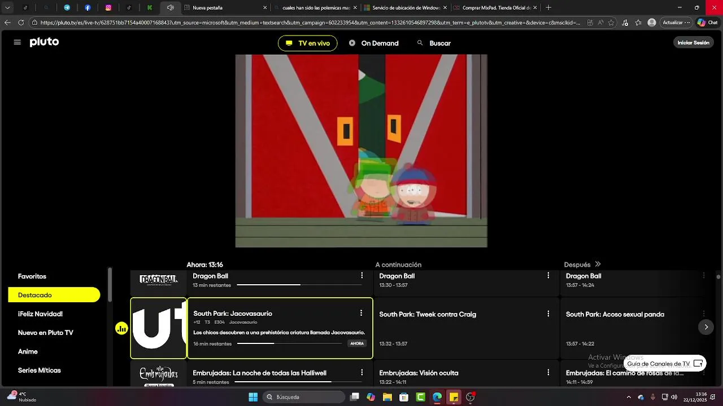The image size is (723, 406).
Task: Switch to TV en vivo
Action: click(x=308, y=43)
